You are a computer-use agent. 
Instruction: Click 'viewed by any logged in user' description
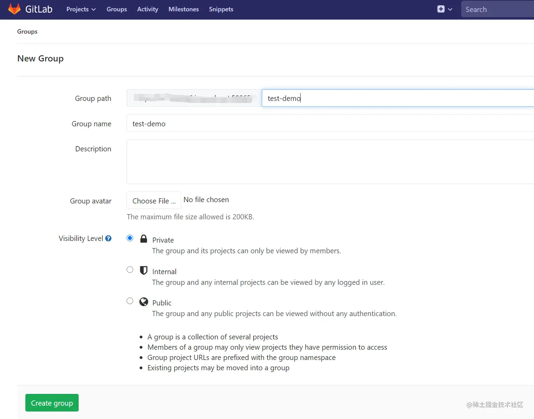[x=268, y=282]
